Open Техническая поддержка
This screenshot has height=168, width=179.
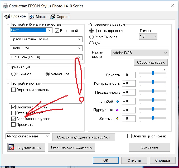(x=71, y=147)
